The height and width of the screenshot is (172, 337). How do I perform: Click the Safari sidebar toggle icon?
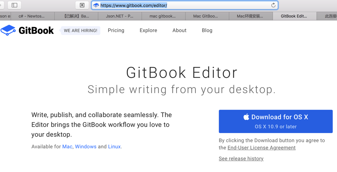[x=15, y=5]
